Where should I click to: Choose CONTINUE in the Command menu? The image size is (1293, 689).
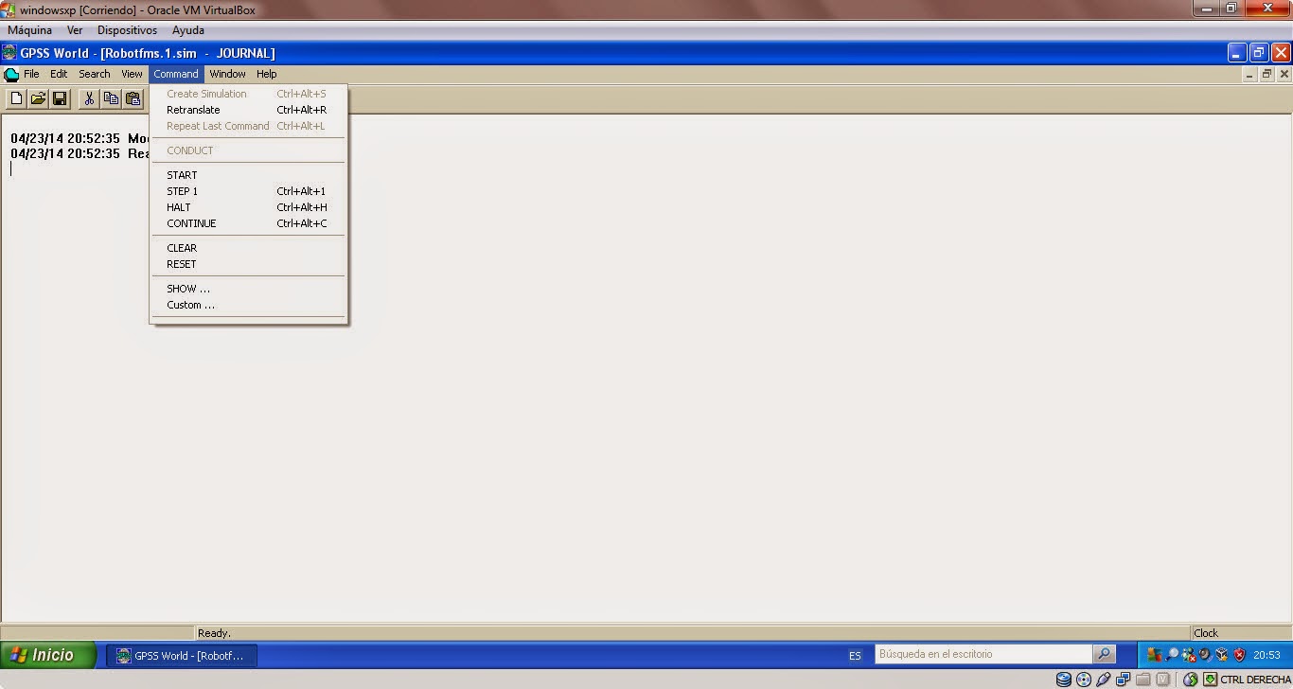[249, 223]
